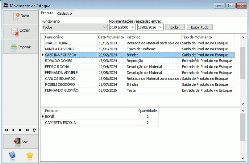This screenshot has width=249, height=164.
Task: Click the Exibir button
Action: pos(175,27)
